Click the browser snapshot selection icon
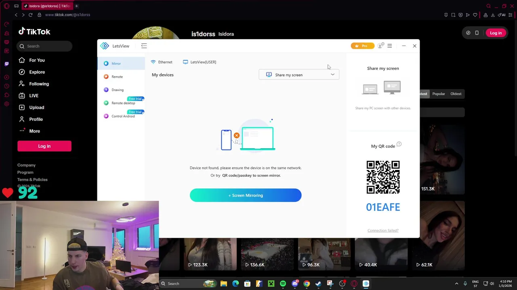Viewport: 517px width, 290px height. (x=453, y=15)
